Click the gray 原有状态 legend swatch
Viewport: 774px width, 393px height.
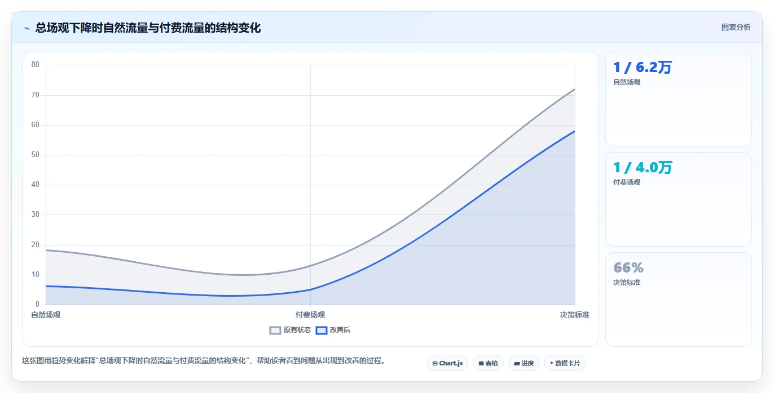click(x=275, y=331)
